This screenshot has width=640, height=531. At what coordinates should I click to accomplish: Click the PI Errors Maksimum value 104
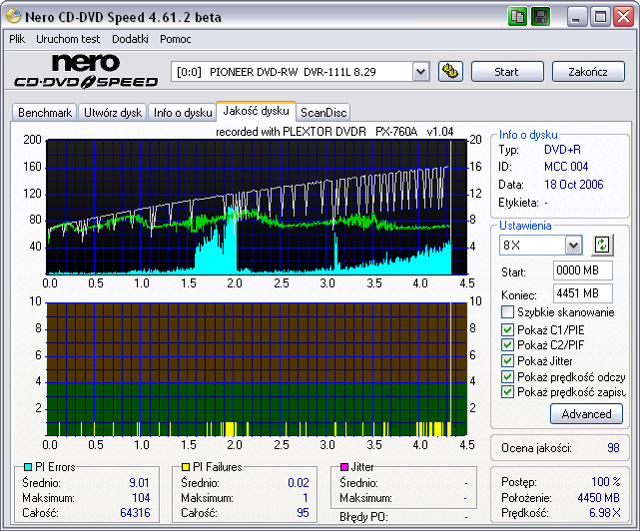(141, 498)
